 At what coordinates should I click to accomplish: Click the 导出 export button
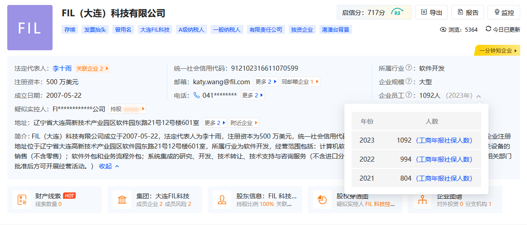432,13
